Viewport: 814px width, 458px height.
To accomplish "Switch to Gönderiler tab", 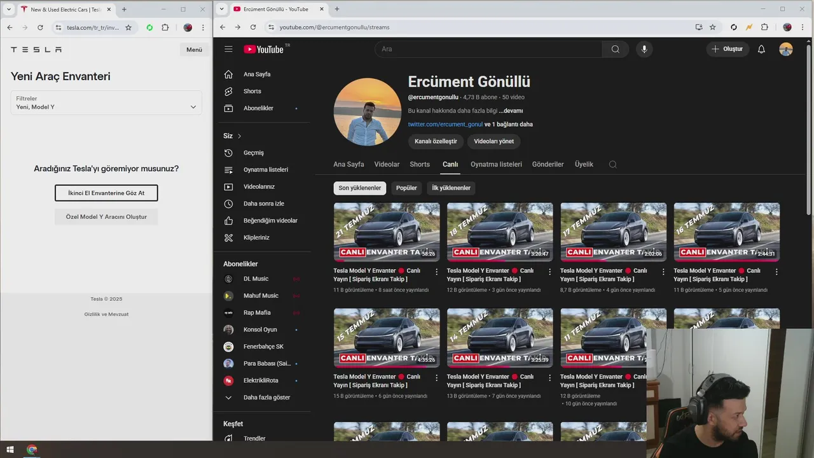I will [x=548, y=164].
